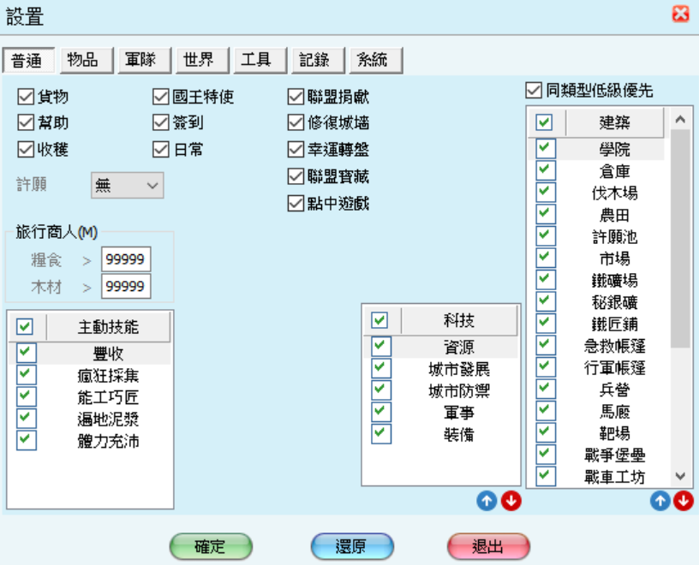Viewport: 699px width, 565px height.
Task: Select 急救帳篷 row in building list
Action: [596, 345]
